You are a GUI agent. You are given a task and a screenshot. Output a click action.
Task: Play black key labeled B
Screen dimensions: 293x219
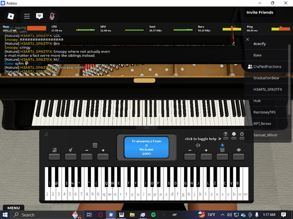coord(238,177)
